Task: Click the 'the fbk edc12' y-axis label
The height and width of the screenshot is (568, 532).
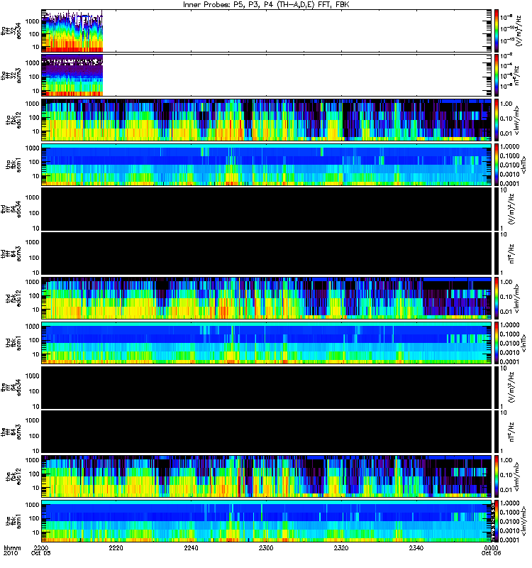Action: 13,476
